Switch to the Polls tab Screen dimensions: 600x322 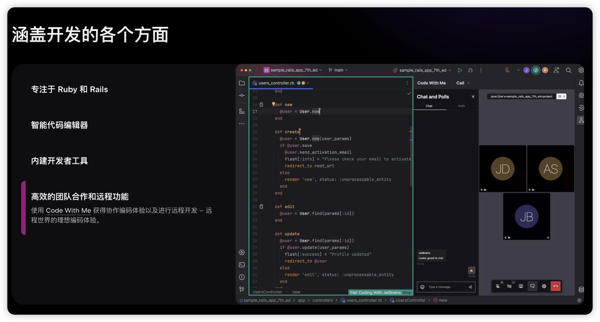461,106
